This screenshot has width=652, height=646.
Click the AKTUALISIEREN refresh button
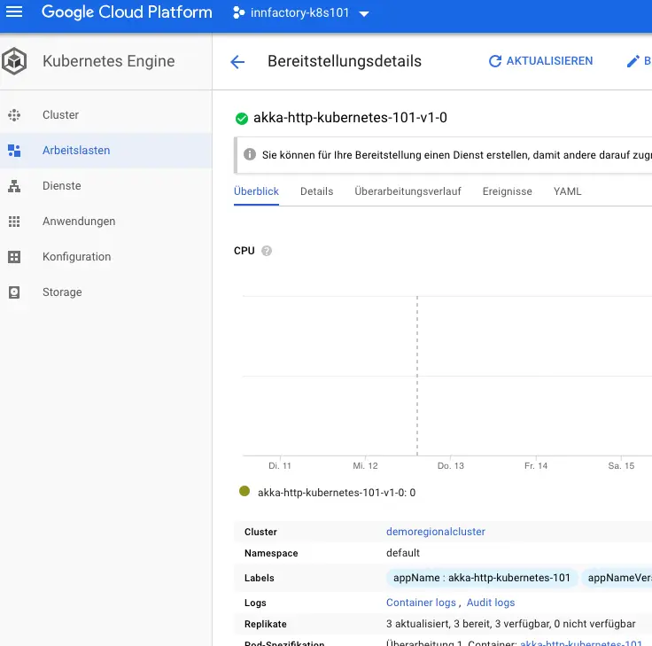point(540,61)
